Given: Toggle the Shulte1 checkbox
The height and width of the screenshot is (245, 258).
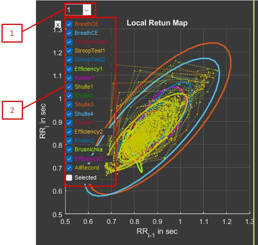Looking at the screenshot, I should pos(69,87).
